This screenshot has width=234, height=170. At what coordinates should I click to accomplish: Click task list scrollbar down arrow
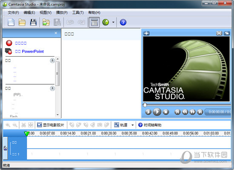coord(57,115)
